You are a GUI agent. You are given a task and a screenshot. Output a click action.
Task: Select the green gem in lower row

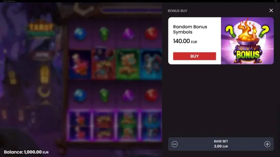click(104, 95)
